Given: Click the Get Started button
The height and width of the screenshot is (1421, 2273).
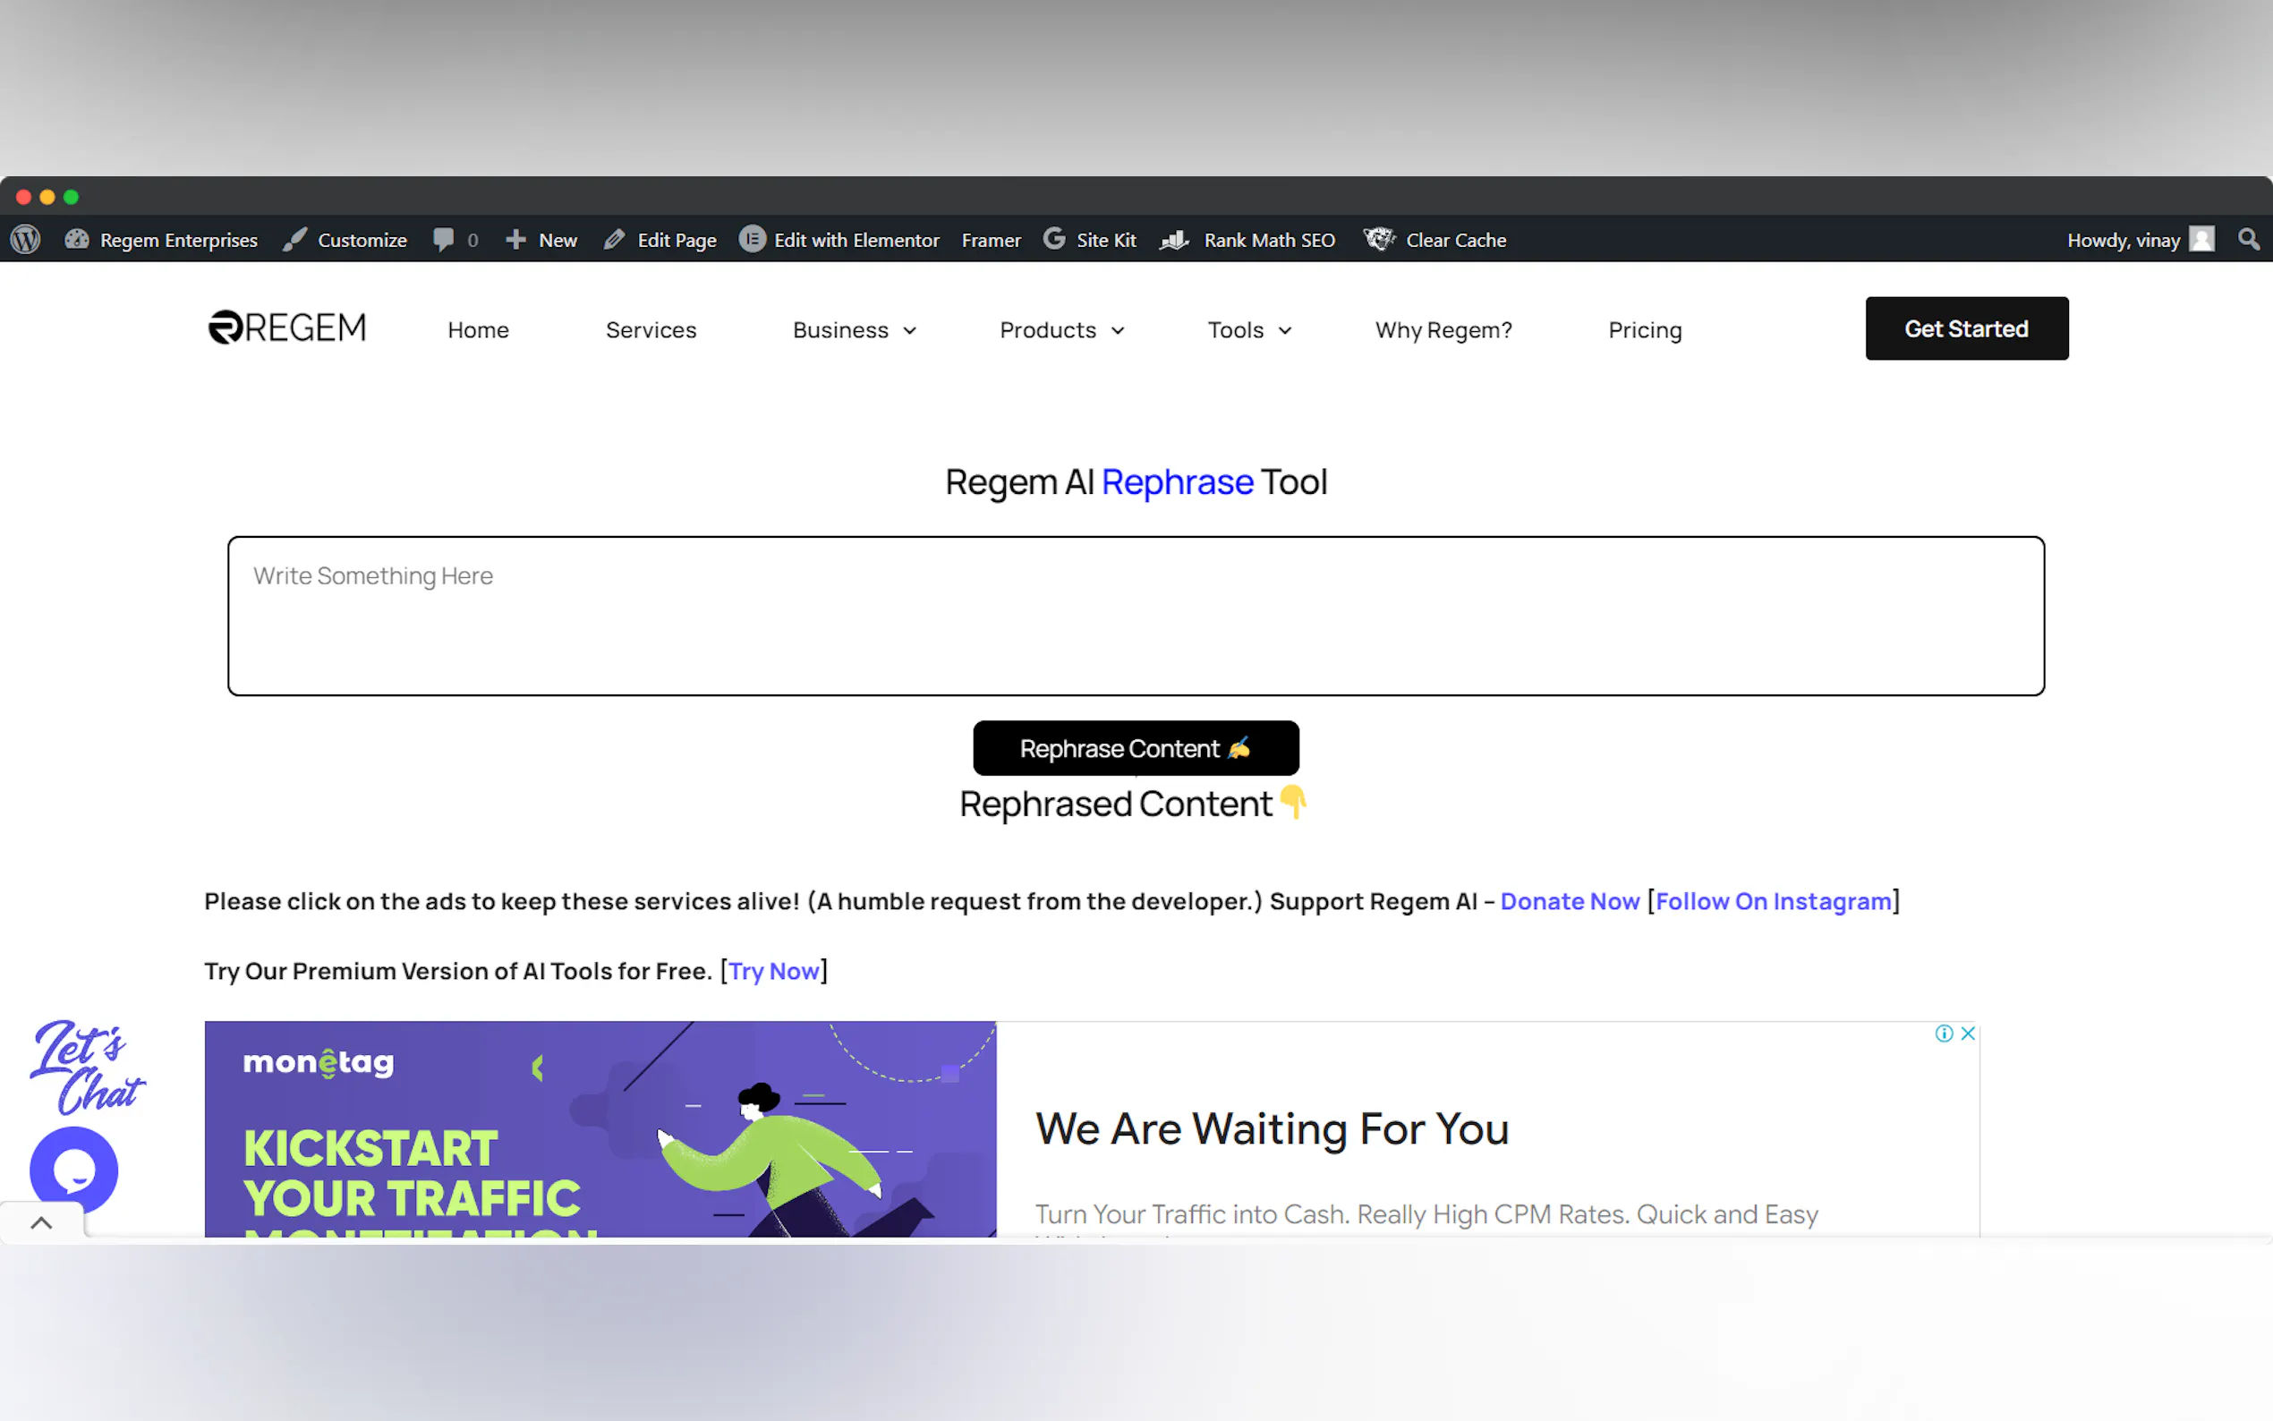Looking at the screenshot, I should click(x=1967, y=328).
